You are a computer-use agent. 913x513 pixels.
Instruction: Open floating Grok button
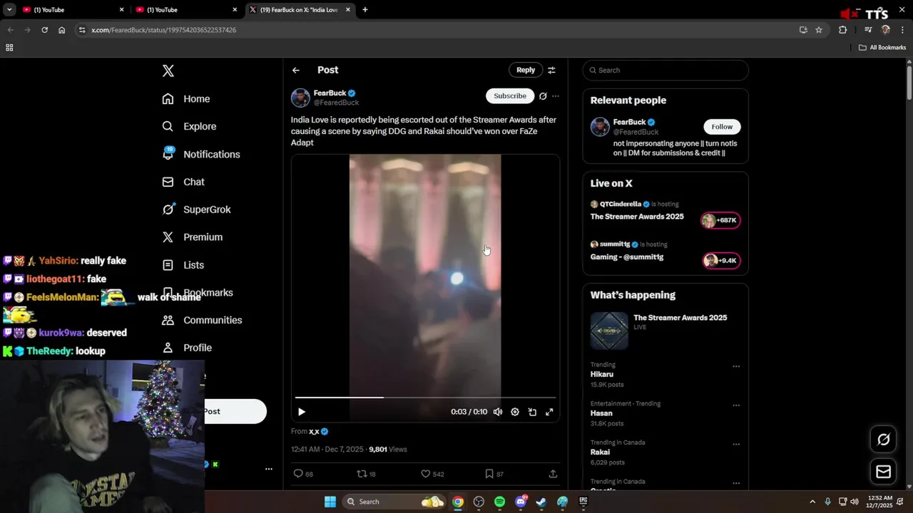point(883,440)
